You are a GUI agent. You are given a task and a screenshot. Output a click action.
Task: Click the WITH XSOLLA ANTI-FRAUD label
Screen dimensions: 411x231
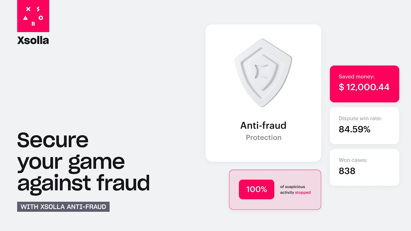pos(63,207)
